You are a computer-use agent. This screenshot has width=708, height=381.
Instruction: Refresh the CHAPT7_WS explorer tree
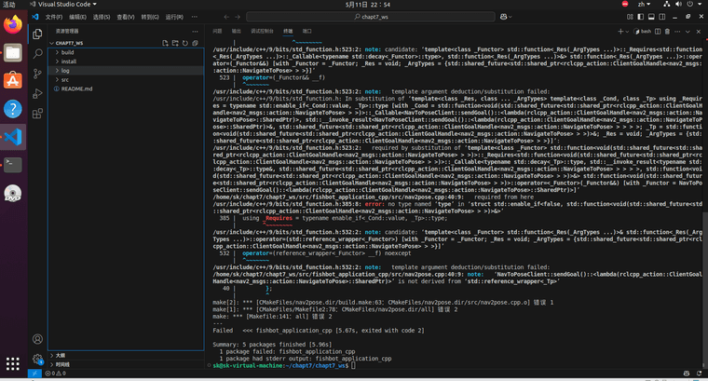tap(185, 44)
